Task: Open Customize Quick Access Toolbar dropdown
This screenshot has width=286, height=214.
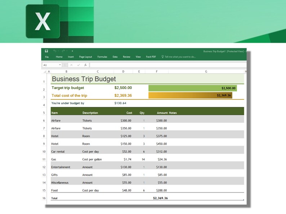Action: click(72, 51)
